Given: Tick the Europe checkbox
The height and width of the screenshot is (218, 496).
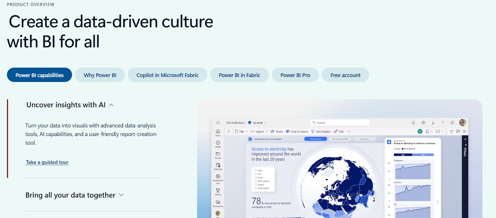Looking at the screenshot, I should coord(256,177).
